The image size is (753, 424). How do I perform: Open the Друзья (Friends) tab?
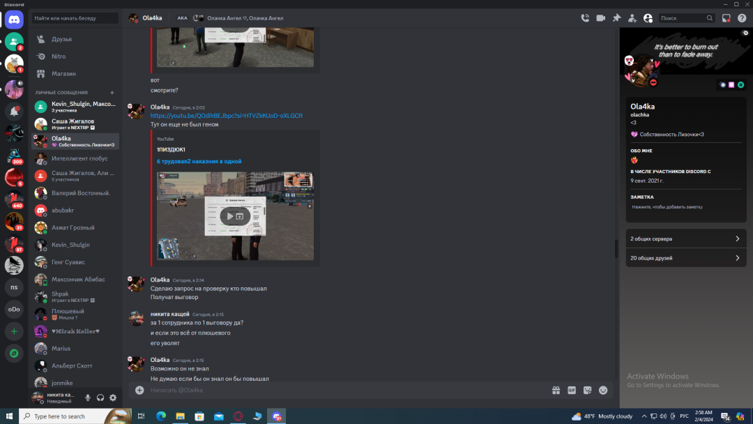pos(61,39)
